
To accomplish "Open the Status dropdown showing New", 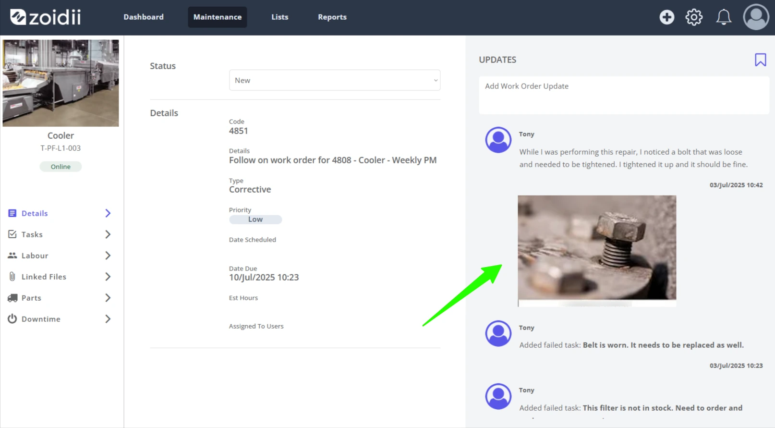I will [x=335, y=80].
